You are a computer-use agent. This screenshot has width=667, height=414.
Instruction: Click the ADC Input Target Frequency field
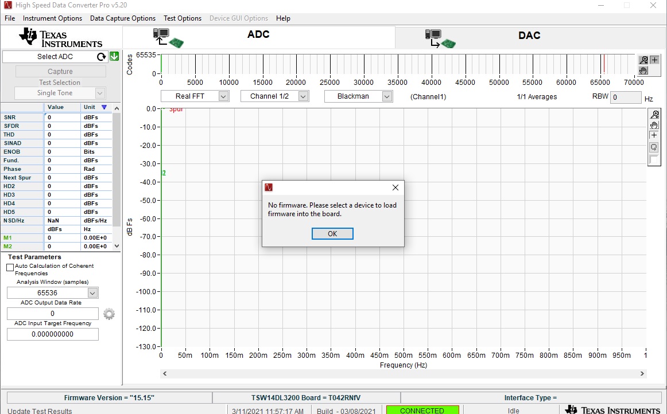click(52, 334)
